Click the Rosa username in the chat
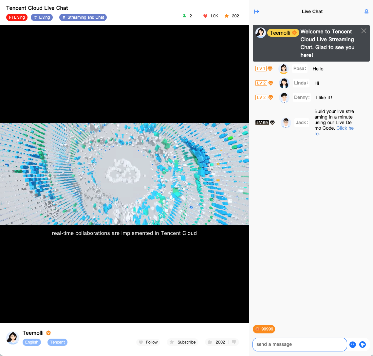The image size is (373, 356). 300,68
